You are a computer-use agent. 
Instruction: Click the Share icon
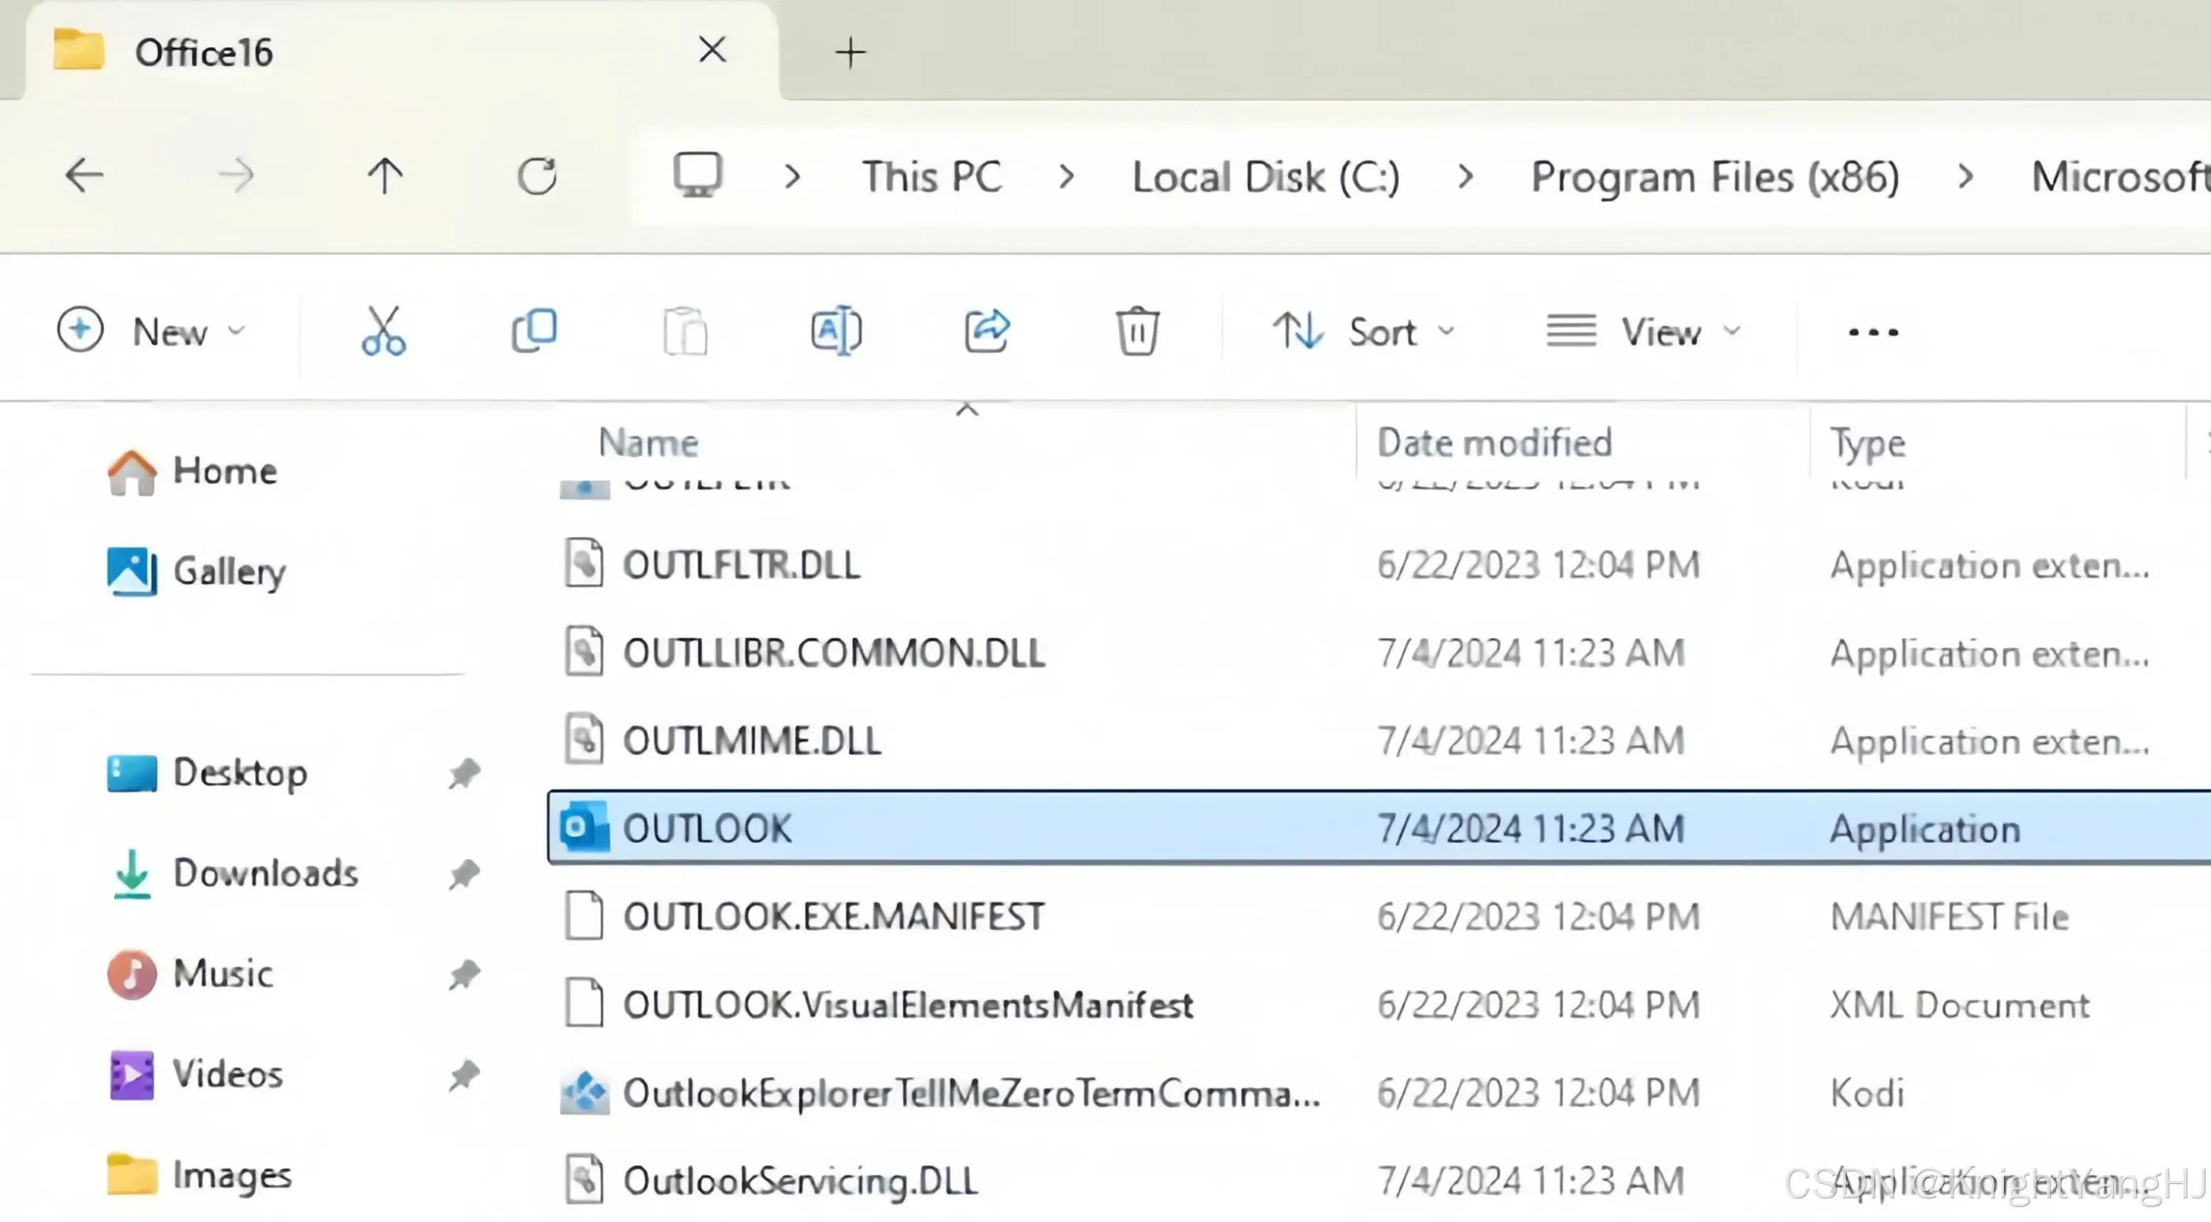pos(986,332)
